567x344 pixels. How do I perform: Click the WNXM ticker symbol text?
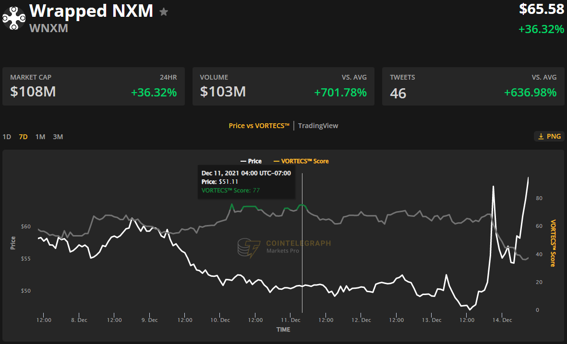pos(48,28)
